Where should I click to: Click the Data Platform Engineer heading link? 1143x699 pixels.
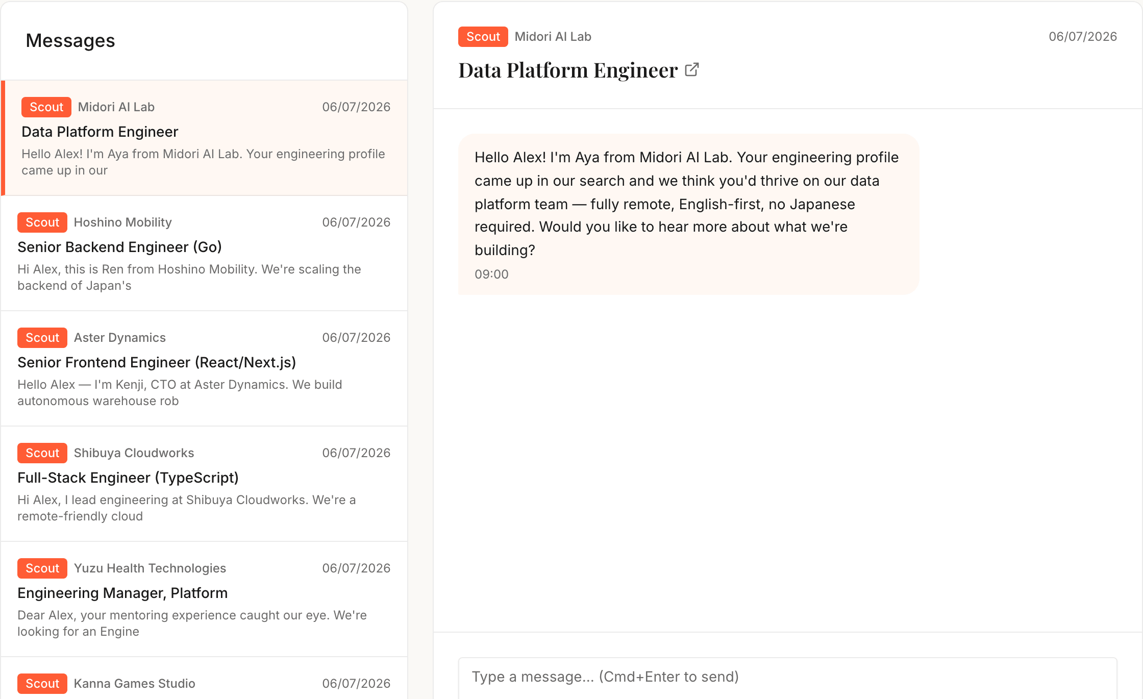568,70
